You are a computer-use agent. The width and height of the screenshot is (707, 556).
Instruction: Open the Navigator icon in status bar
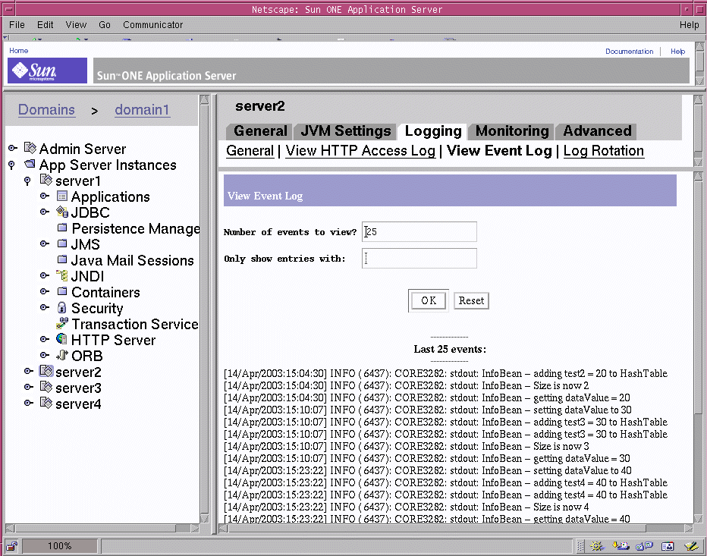597,546
